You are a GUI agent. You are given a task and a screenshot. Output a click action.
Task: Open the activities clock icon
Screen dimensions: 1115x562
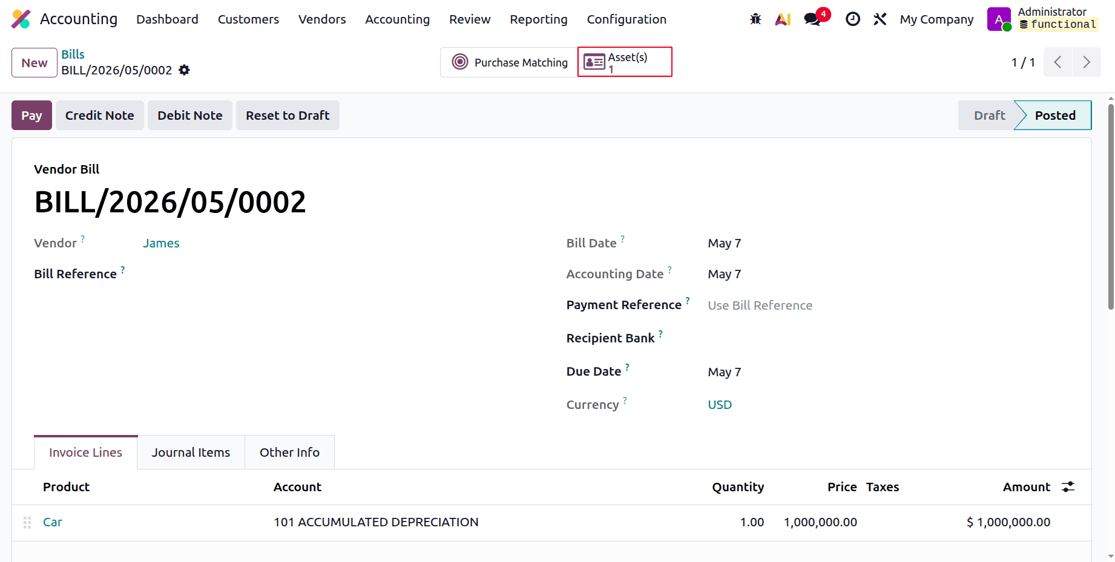(x=853, y=19)
